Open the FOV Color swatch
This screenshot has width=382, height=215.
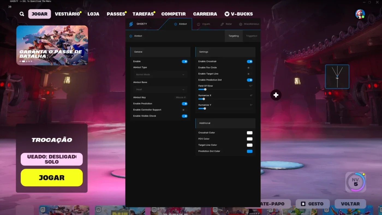click(250, 139)
